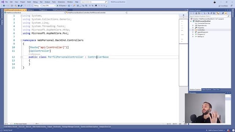Click the Properties wrench icon in Solution Explorer toolbar

coord(223,13)
